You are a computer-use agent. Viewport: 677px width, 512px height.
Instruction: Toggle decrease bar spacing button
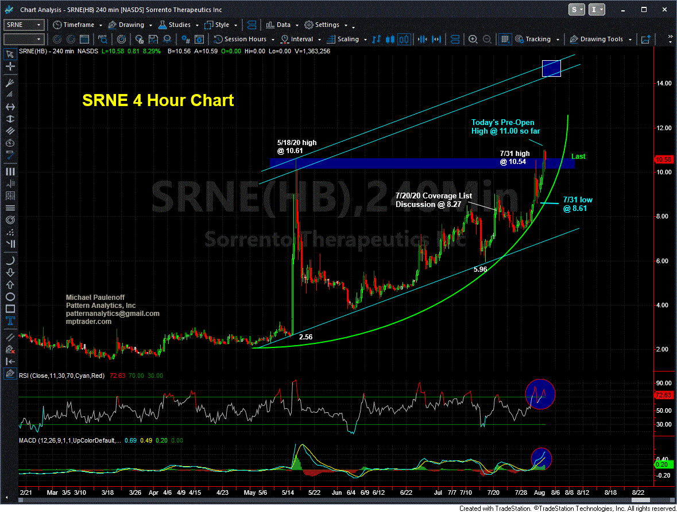click(x=422, y=39)
